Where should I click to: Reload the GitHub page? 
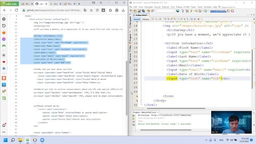coord(16,10)
